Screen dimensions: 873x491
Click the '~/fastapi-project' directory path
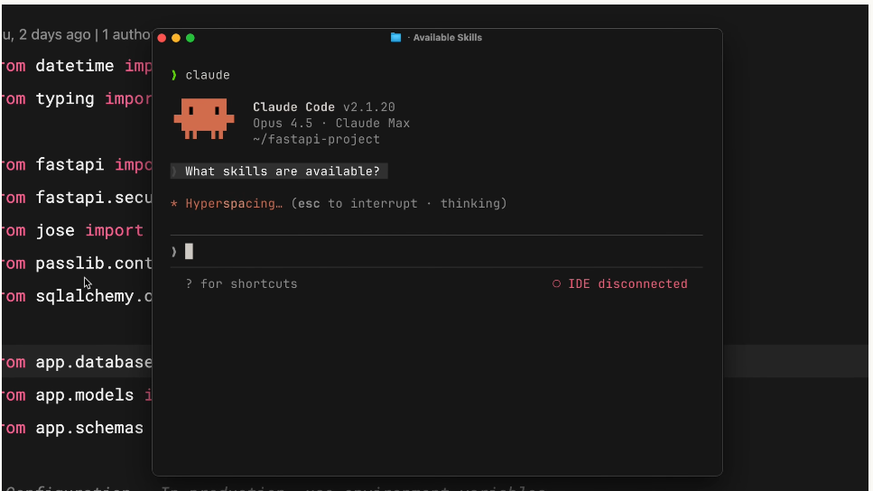(316, 140)
